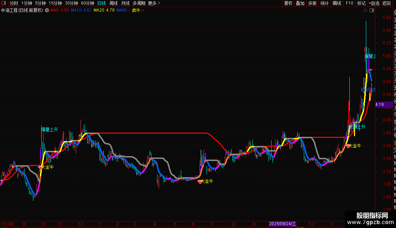Viewport: 396px width, 228px height.
Task: Click the 大金牛 signal near October
Action: pyautogui.click(x=46, y=167)
